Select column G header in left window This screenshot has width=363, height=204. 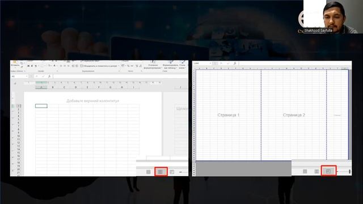(x=111, y=87)
